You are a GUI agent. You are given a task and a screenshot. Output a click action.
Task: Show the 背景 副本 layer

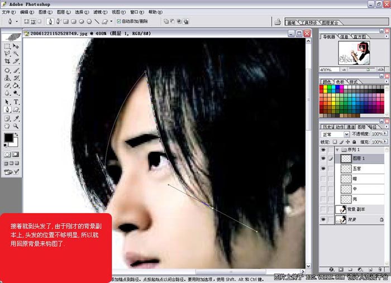click(x=324, y=209)
